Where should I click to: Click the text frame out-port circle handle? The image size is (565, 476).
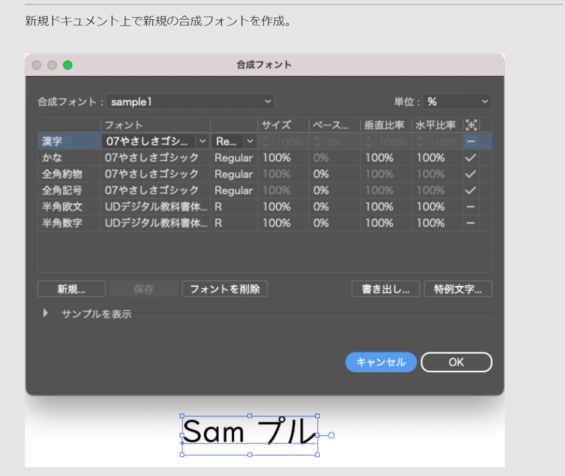pos(331,436)
